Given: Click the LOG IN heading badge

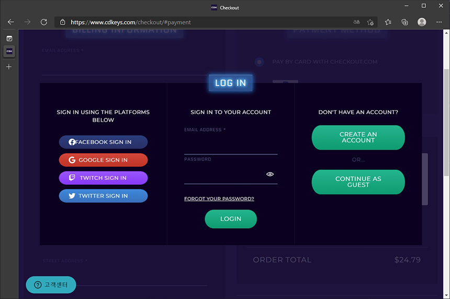Looking at the screenshot, I should point(231,83).
